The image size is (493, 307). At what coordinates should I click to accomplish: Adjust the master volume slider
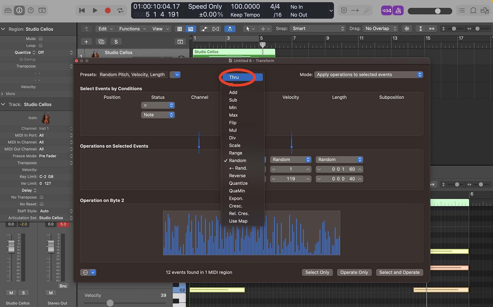(430, 11)
